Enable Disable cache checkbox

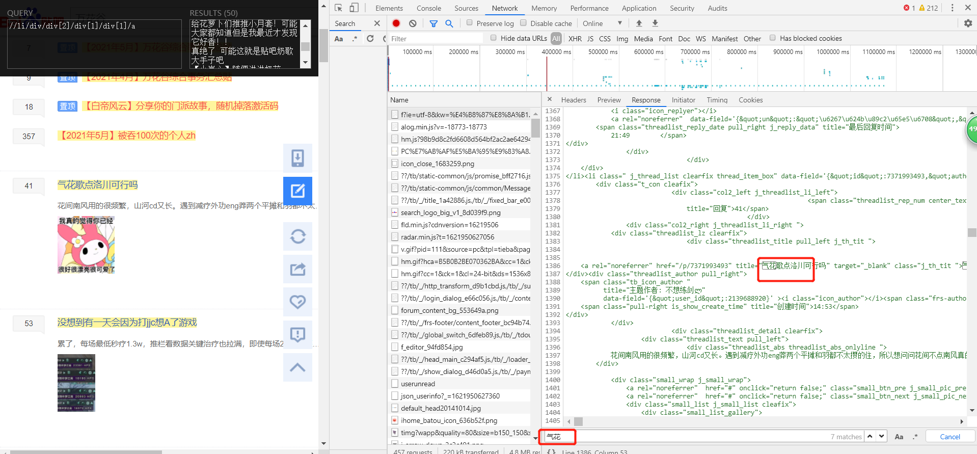pyautogui.click(x=523, y=22)
